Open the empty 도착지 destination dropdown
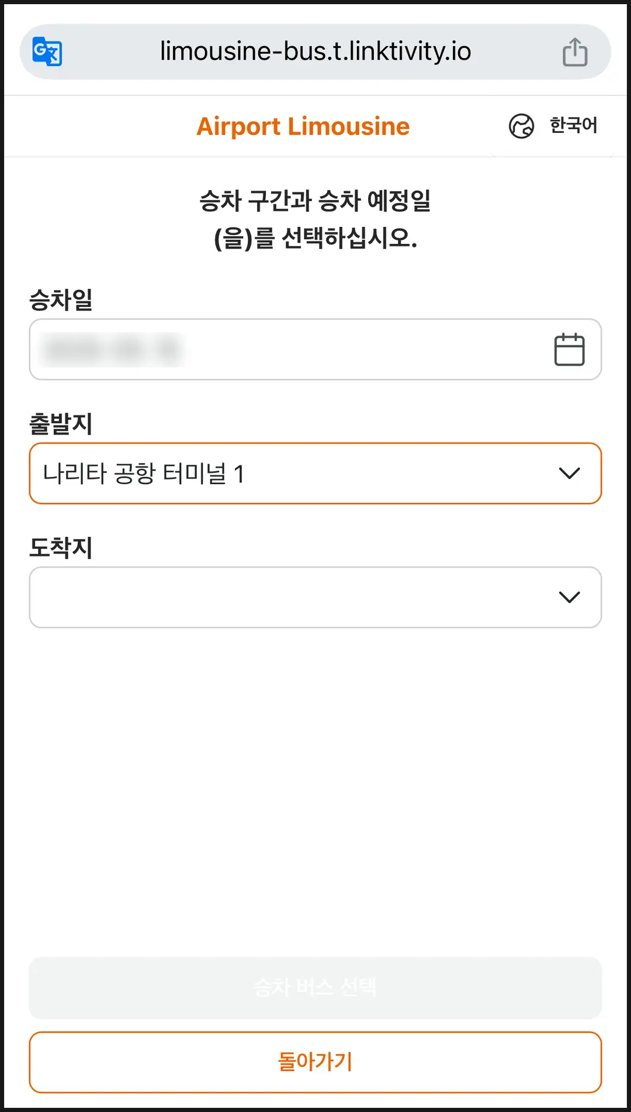This screenshot has height=1112, width=631. coord(315,597)
